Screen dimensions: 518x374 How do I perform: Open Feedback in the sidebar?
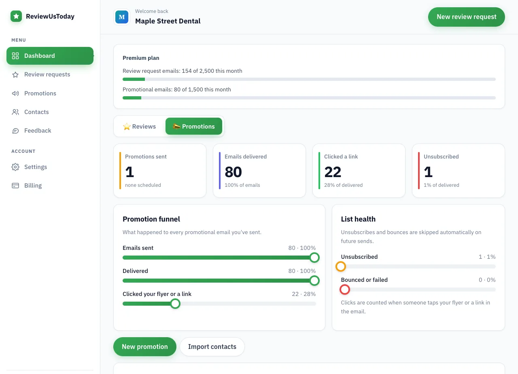[x=50, y=131]
